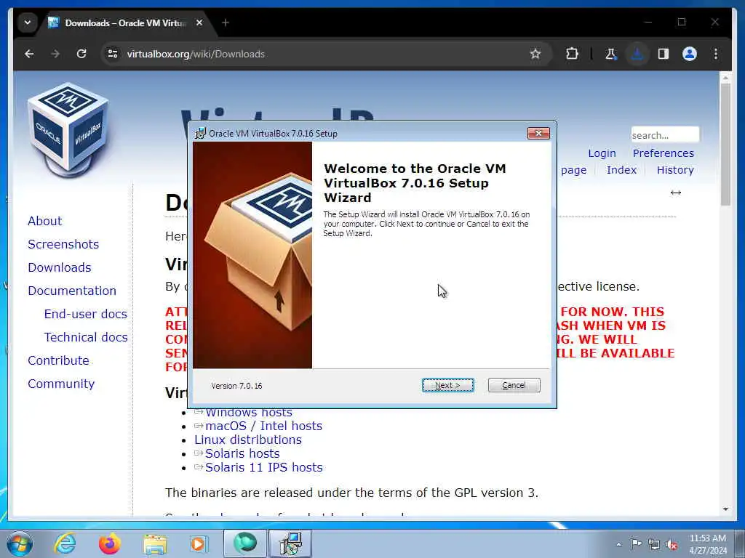
Task: Open the Chrome extensions puzzle icon
Action: pyautogui.click(x=572, y=54)
